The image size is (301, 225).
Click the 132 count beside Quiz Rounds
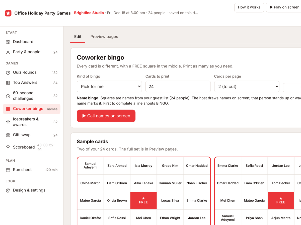tap(55, 73)
